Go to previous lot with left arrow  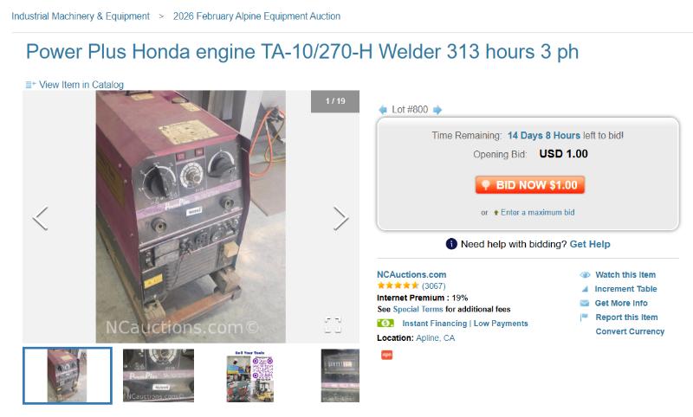pyautogui.click(x=383, y=110)
